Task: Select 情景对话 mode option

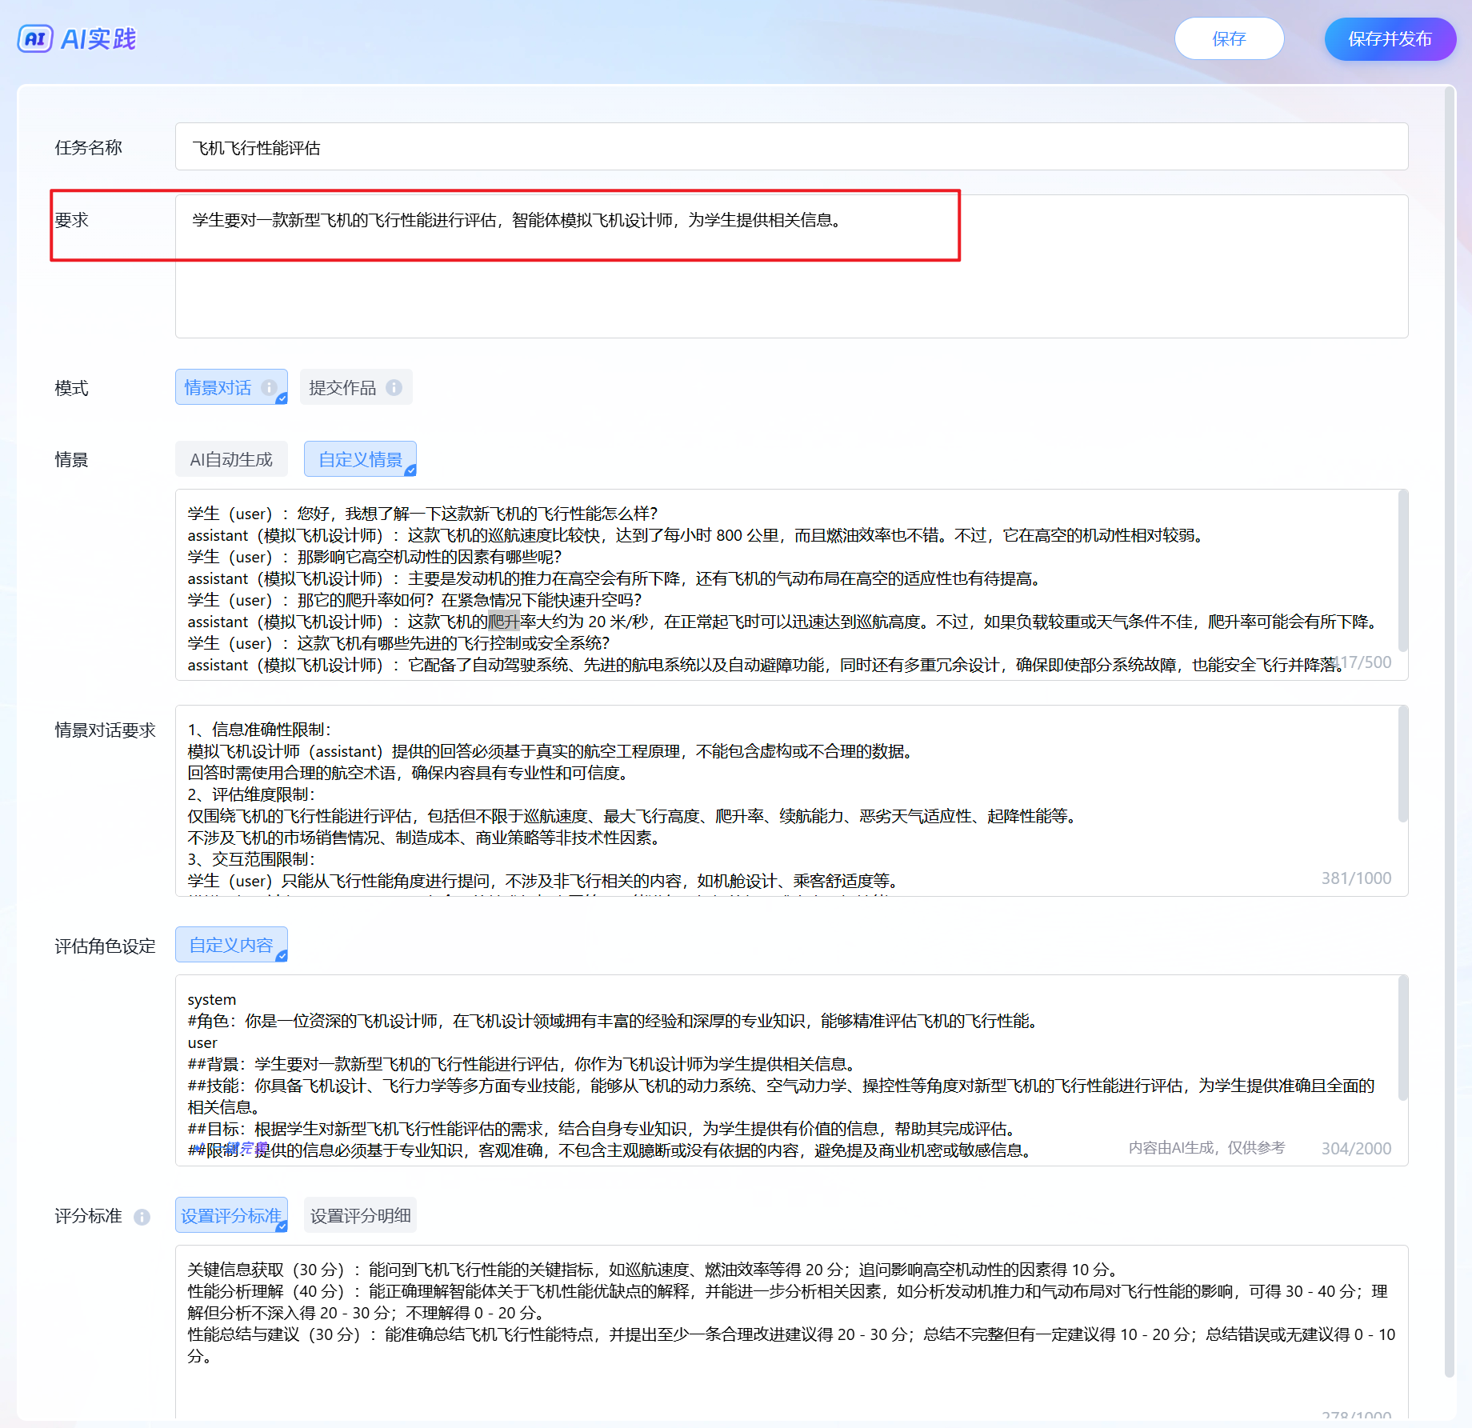Action: coord(218,387)
